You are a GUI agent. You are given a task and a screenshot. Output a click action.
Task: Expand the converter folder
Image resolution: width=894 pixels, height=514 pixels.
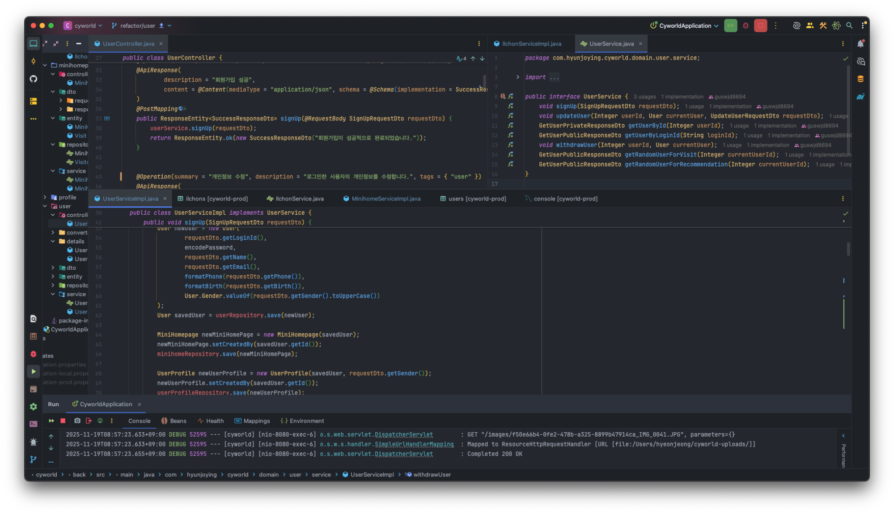[53, 233]
